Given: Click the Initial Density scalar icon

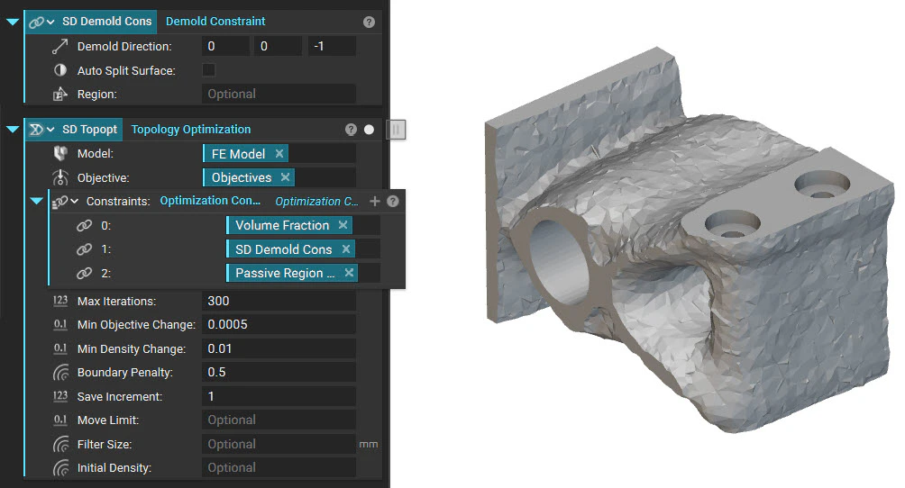Looking at the screenshot, I should tap(60, 468).
